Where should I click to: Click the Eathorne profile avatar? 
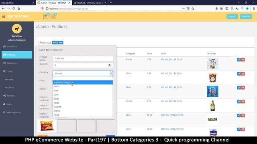point(17,29)
